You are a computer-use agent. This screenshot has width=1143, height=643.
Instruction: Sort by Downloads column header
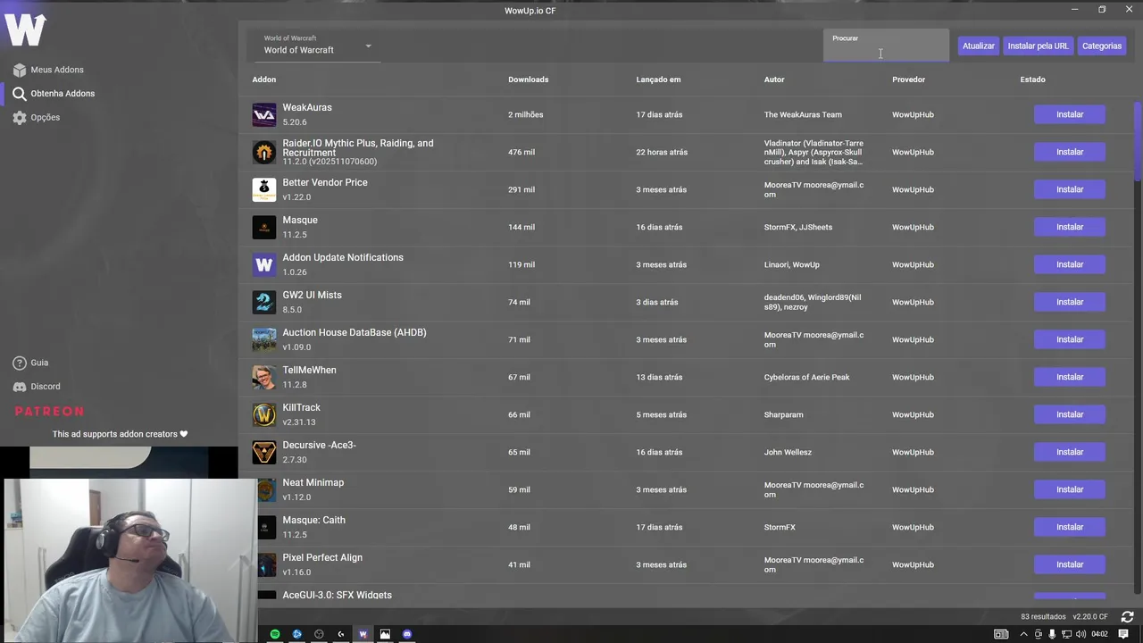529,79
